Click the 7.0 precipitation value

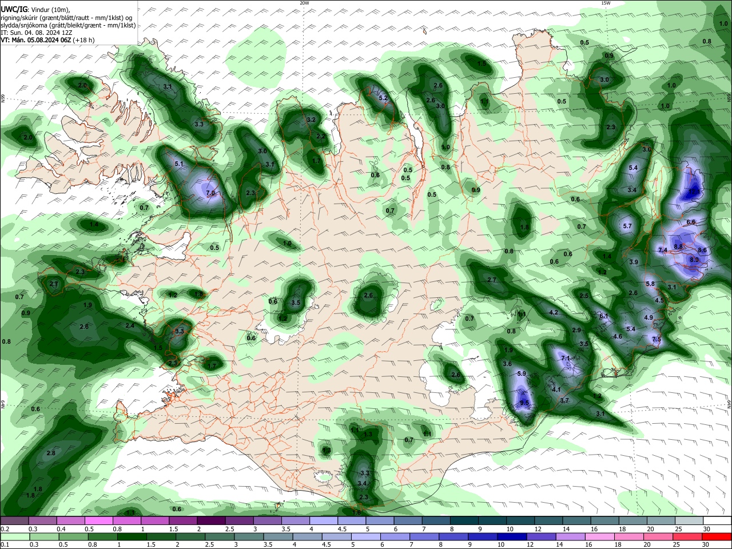coord(210,193)
